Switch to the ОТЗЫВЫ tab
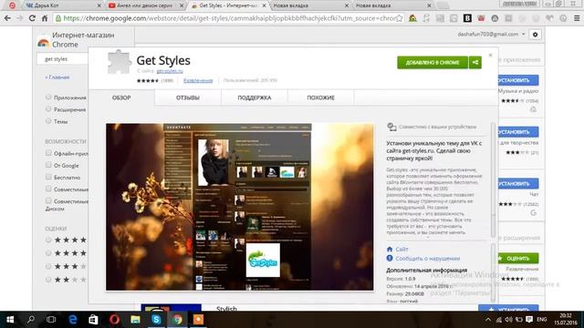This screenshot has width=584, height=328. coord(188,97)
